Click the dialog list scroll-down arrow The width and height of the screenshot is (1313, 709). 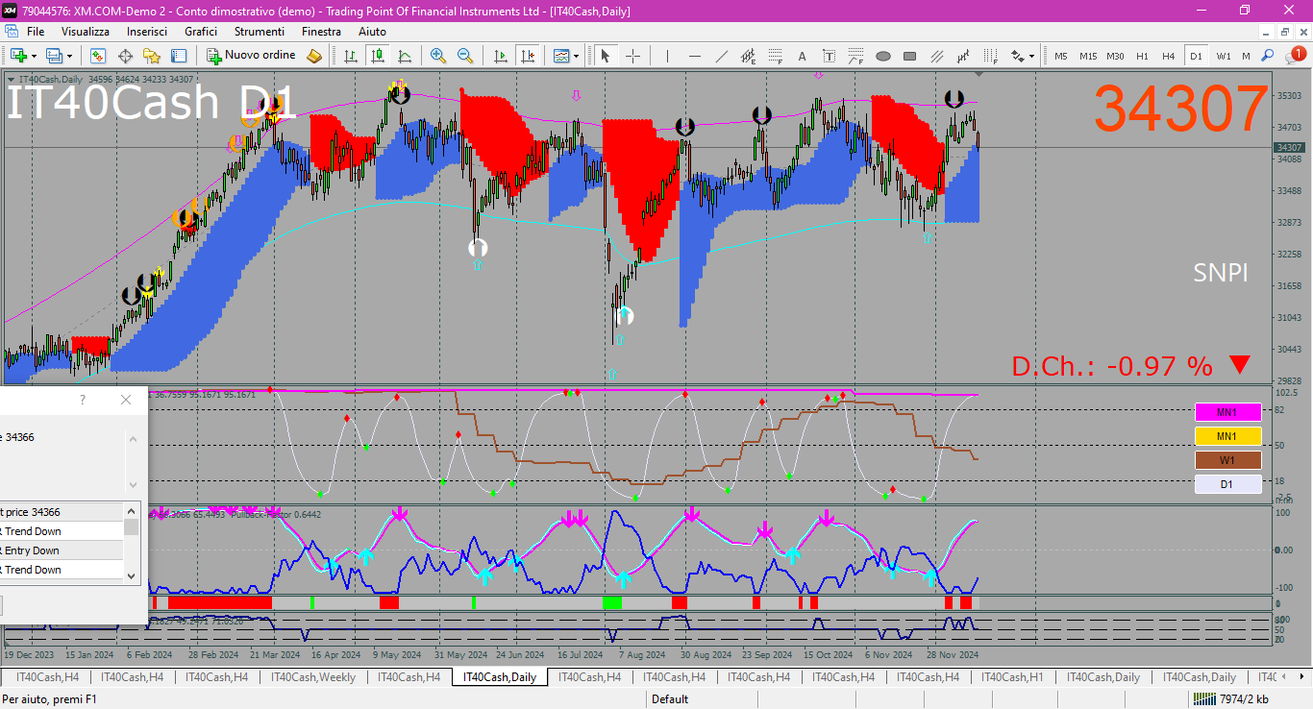[x=132, y=575]
